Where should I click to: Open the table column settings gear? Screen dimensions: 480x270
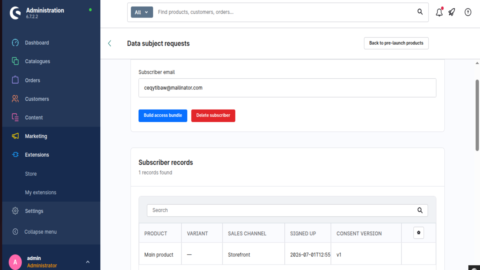tap(418, 233)
